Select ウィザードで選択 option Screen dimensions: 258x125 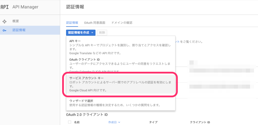click(x=121, y=103)
